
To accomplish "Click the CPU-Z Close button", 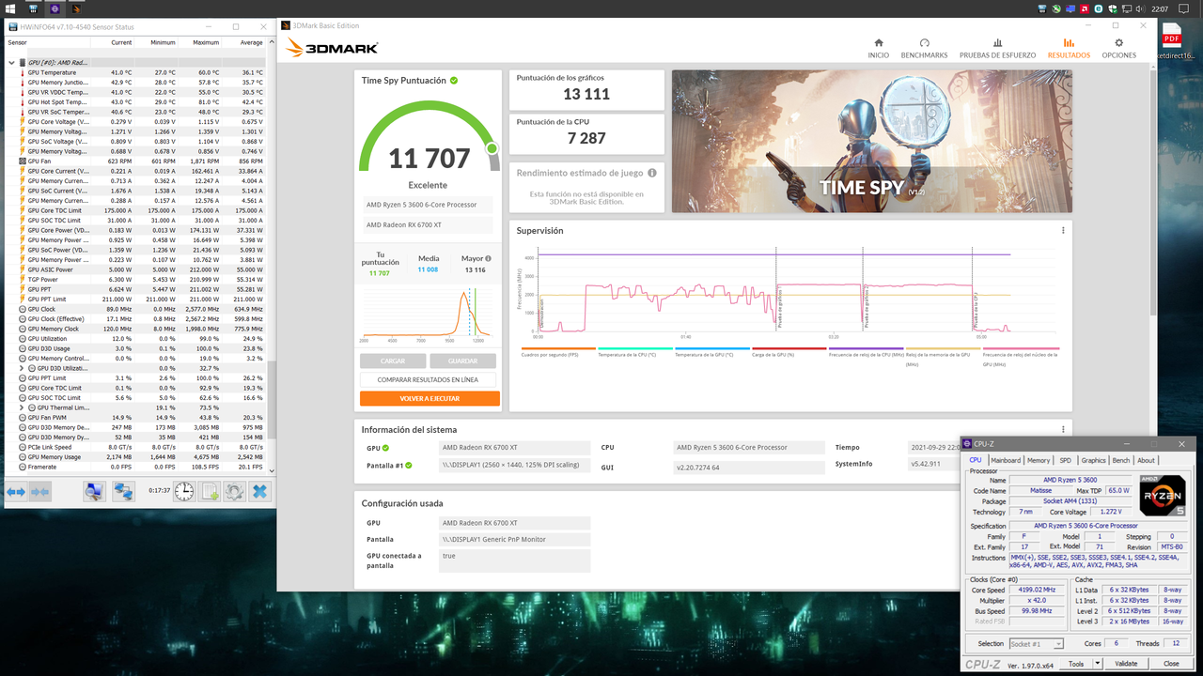I will pos(1171,664).
